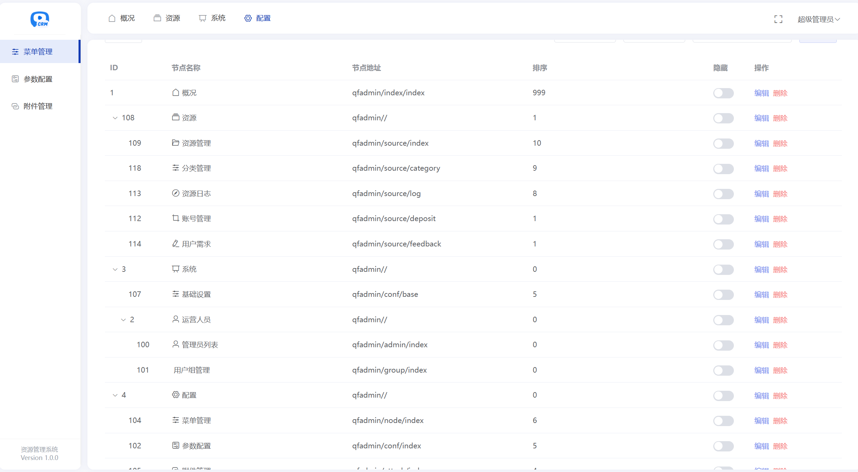Click 删除 link for 用户组管理 row
858x472 pixels.
point(780,371)
